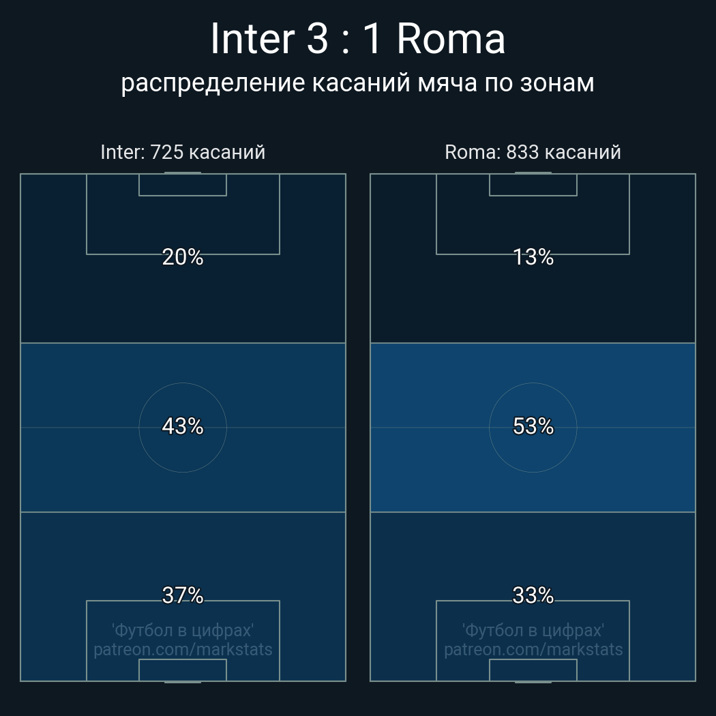This screenshot has height=716, width=716.
Task: Click the top goal box on Inter pitch
Action: [x=183, y=185]
